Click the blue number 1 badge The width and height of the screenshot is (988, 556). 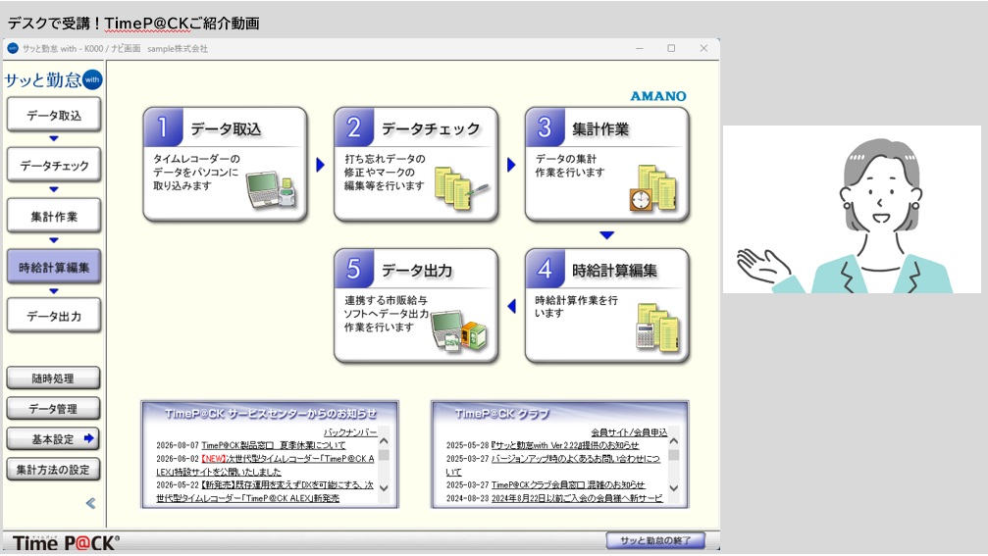pyautogui.click(x=163, y=127)
